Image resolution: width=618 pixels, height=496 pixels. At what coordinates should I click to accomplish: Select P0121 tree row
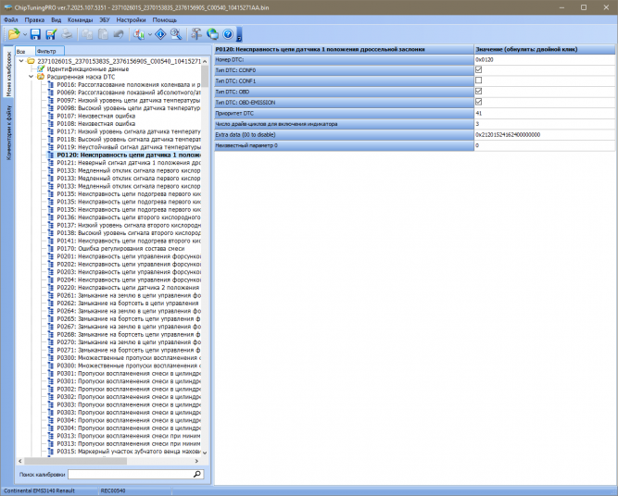129,163
